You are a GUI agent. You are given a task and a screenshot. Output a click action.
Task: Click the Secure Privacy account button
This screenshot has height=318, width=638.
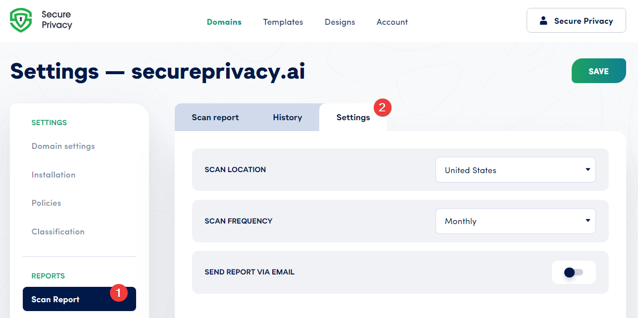tap(576, 20)
